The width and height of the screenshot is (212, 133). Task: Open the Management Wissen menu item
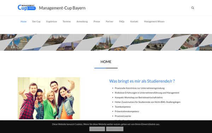click(154, 21)
